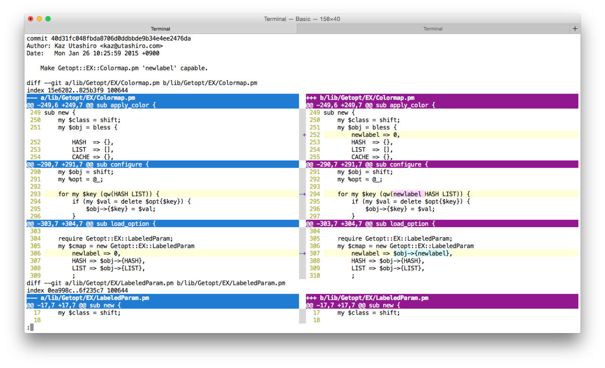Click the diff --git Colormap.pm line
Viewport: 605px width, 368px height.
tap(142, 83)
